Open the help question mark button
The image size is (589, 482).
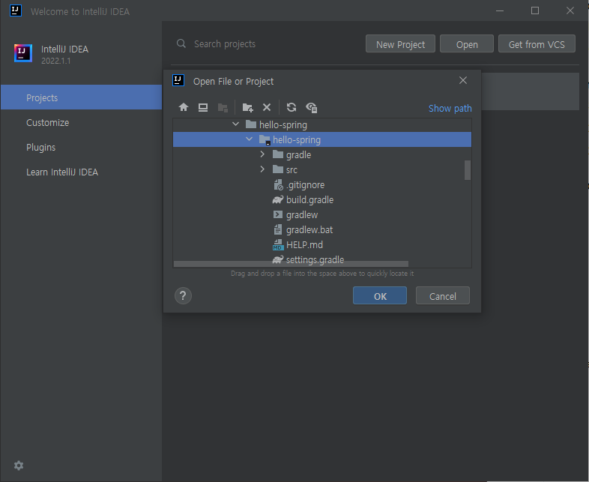tap(183, 295)
